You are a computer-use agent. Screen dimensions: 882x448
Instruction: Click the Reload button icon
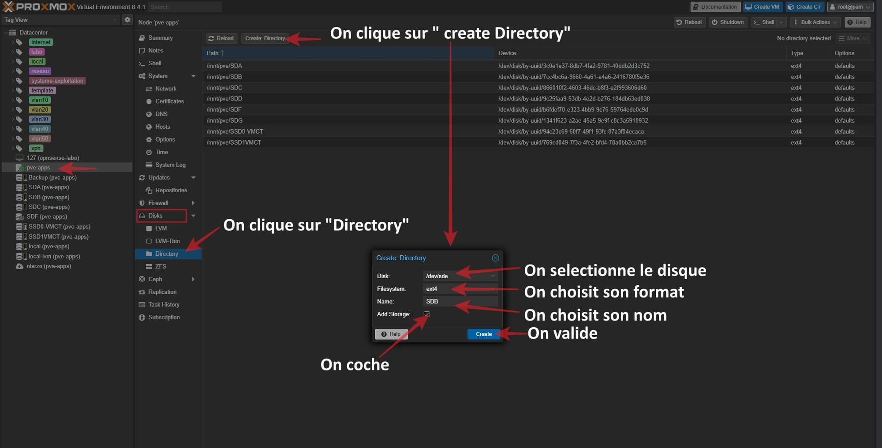click(x=212, y=38)
